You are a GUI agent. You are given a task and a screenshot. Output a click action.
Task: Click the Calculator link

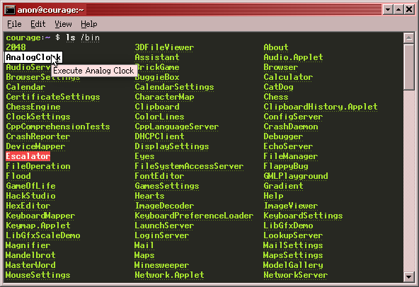click(288, 77)
